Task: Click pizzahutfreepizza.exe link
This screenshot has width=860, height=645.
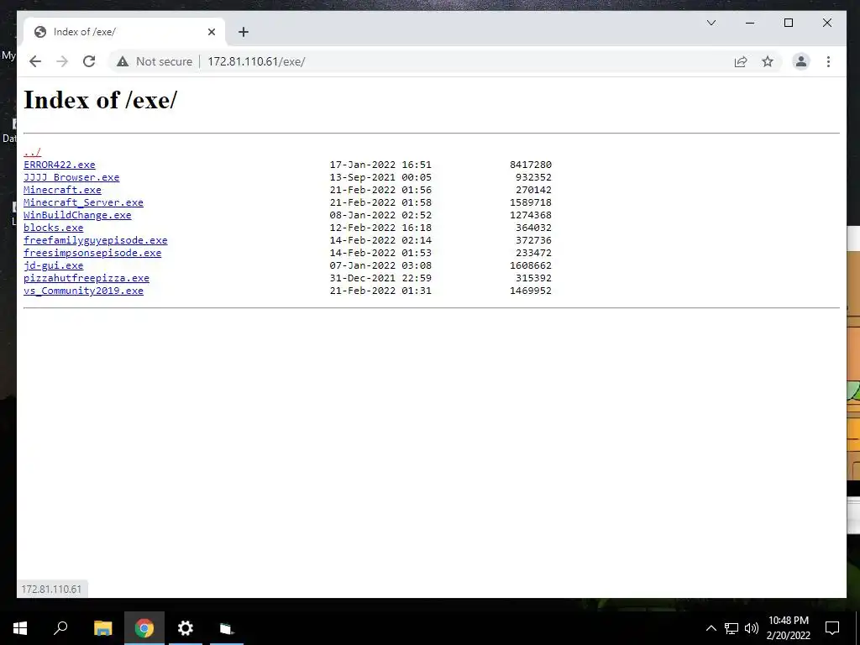Action: 87,278
